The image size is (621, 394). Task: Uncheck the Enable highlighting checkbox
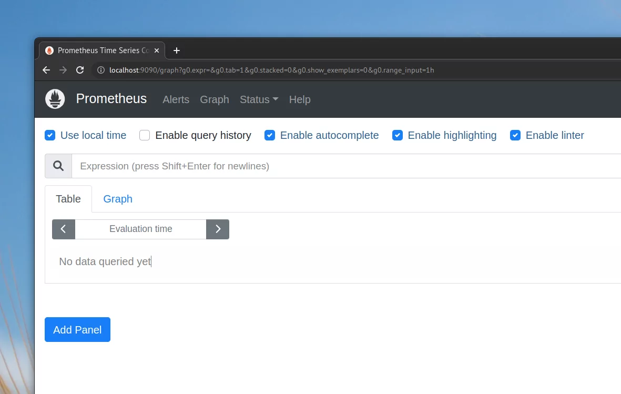coord(397,135)
